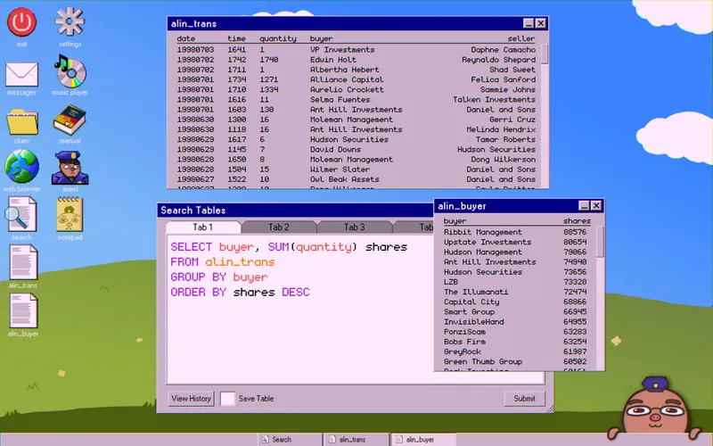This screenshot has width=713, height=446.
Task: Click the David Downs buyer cell
Action: point(336,150)
